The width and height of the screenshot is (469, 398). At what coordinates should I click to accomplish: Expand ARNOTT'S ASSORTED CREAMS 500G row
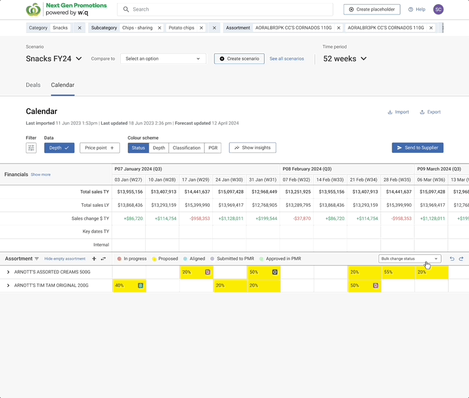click(8, 272)
